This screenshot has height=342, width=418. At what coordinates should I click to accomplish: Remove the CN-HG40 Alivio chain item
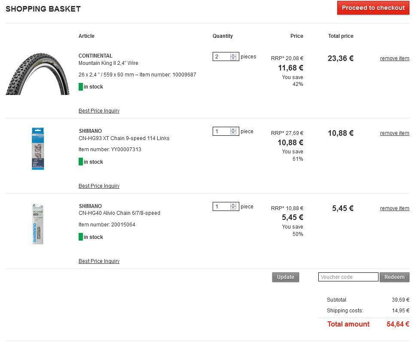click(x=394, y=208)
